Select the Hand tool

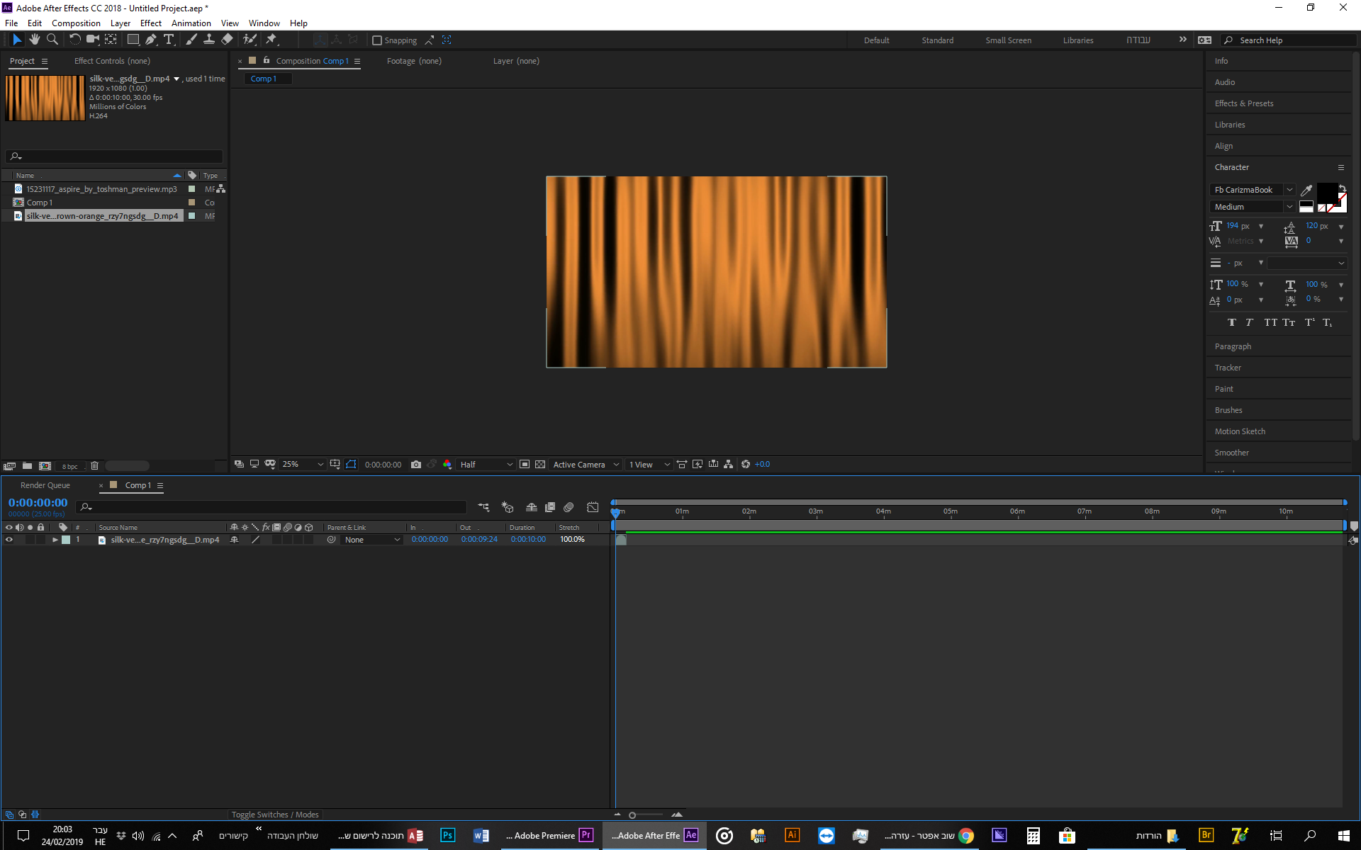click(34, 40)
